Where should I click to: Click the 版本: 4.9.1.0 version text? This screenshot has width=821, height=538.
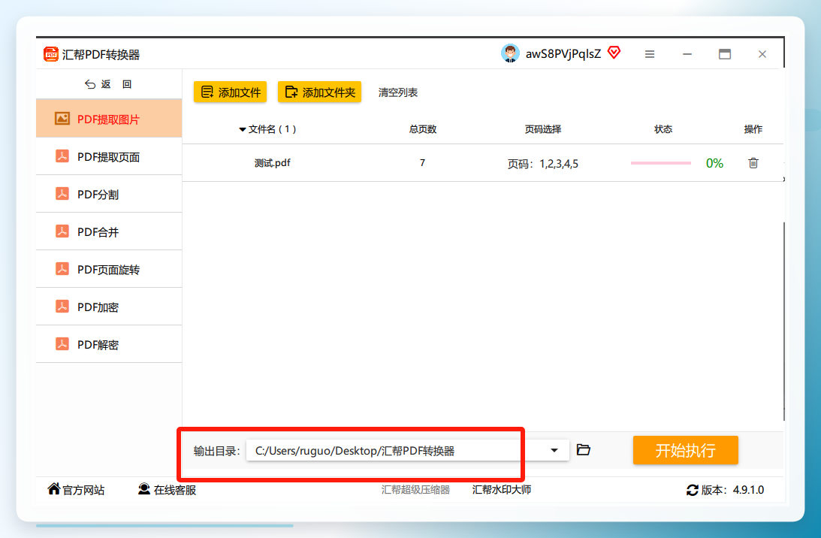click(x=732, y=490)
